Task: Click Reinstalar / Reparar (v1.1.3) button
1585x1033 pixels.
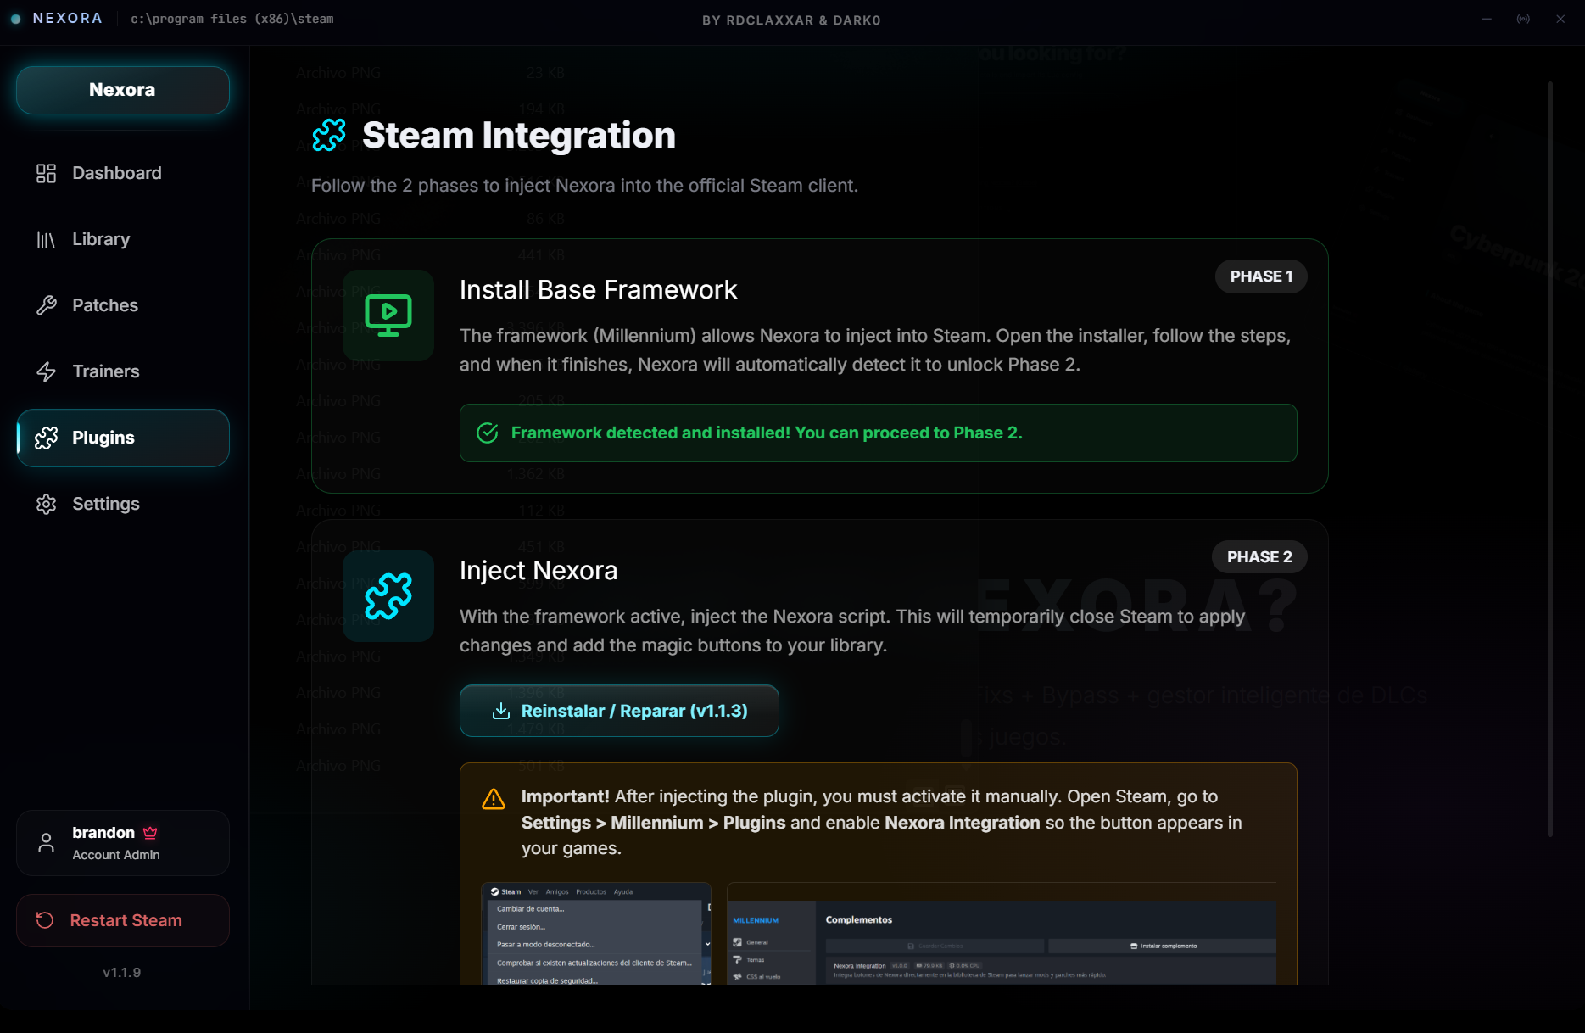Action: pos(619,711)
